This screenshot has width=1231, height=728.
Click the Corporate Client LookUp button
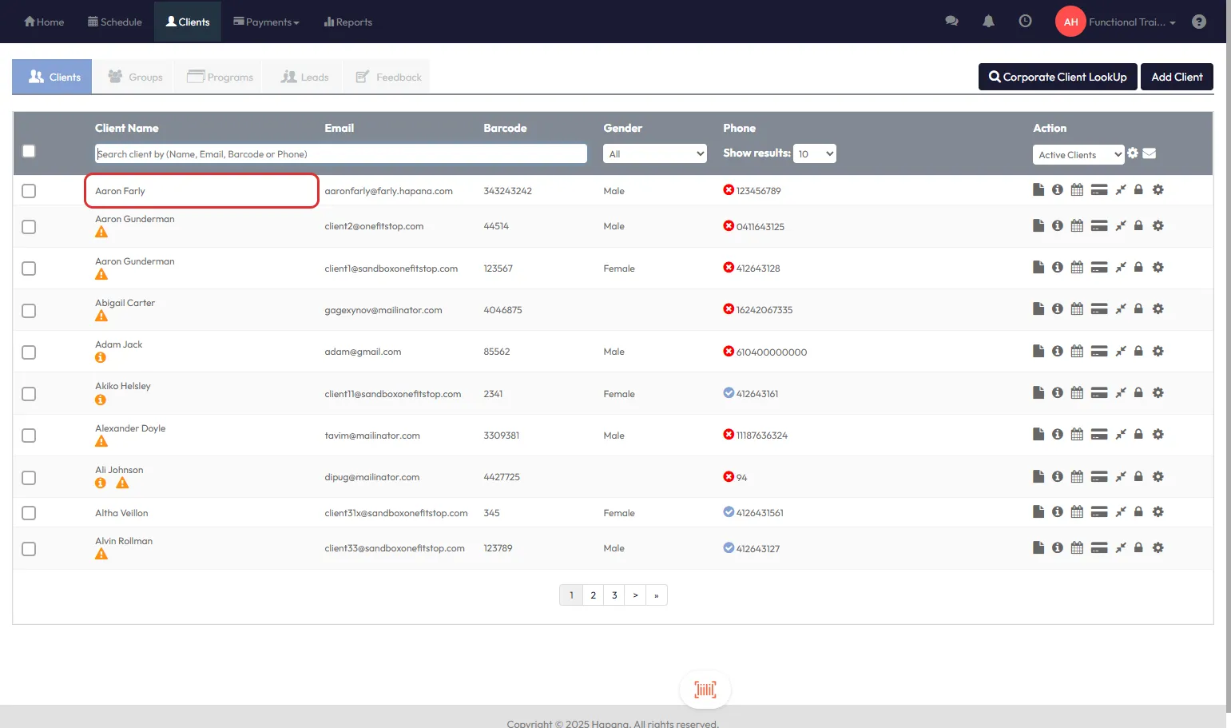click(x=1057, y=77)
